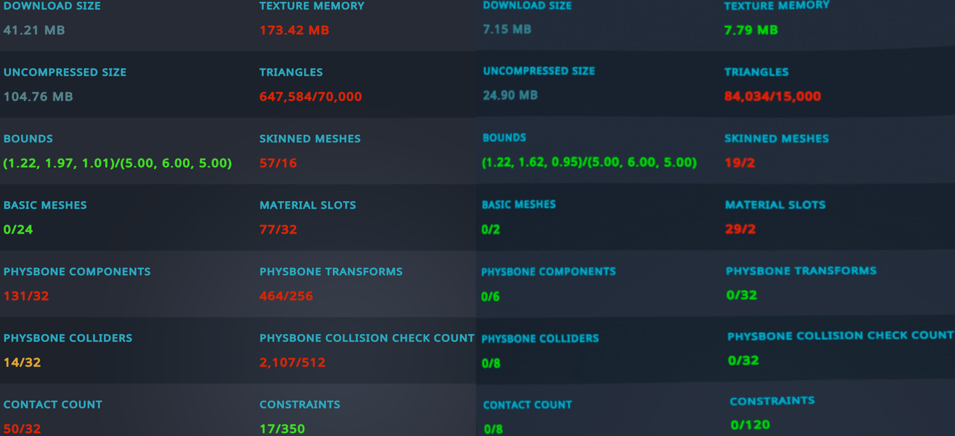Click the bounds value starting 1.22, 1.62
The image size is (955, 436).
coord(590,162)
